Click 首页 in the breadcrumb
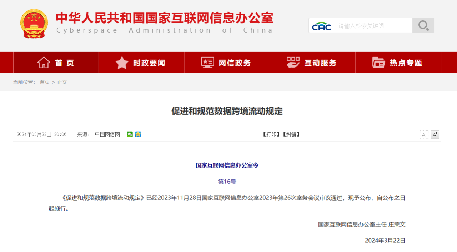Image resolution: width=457 pixels, height=252 pixels. [45, 82]
